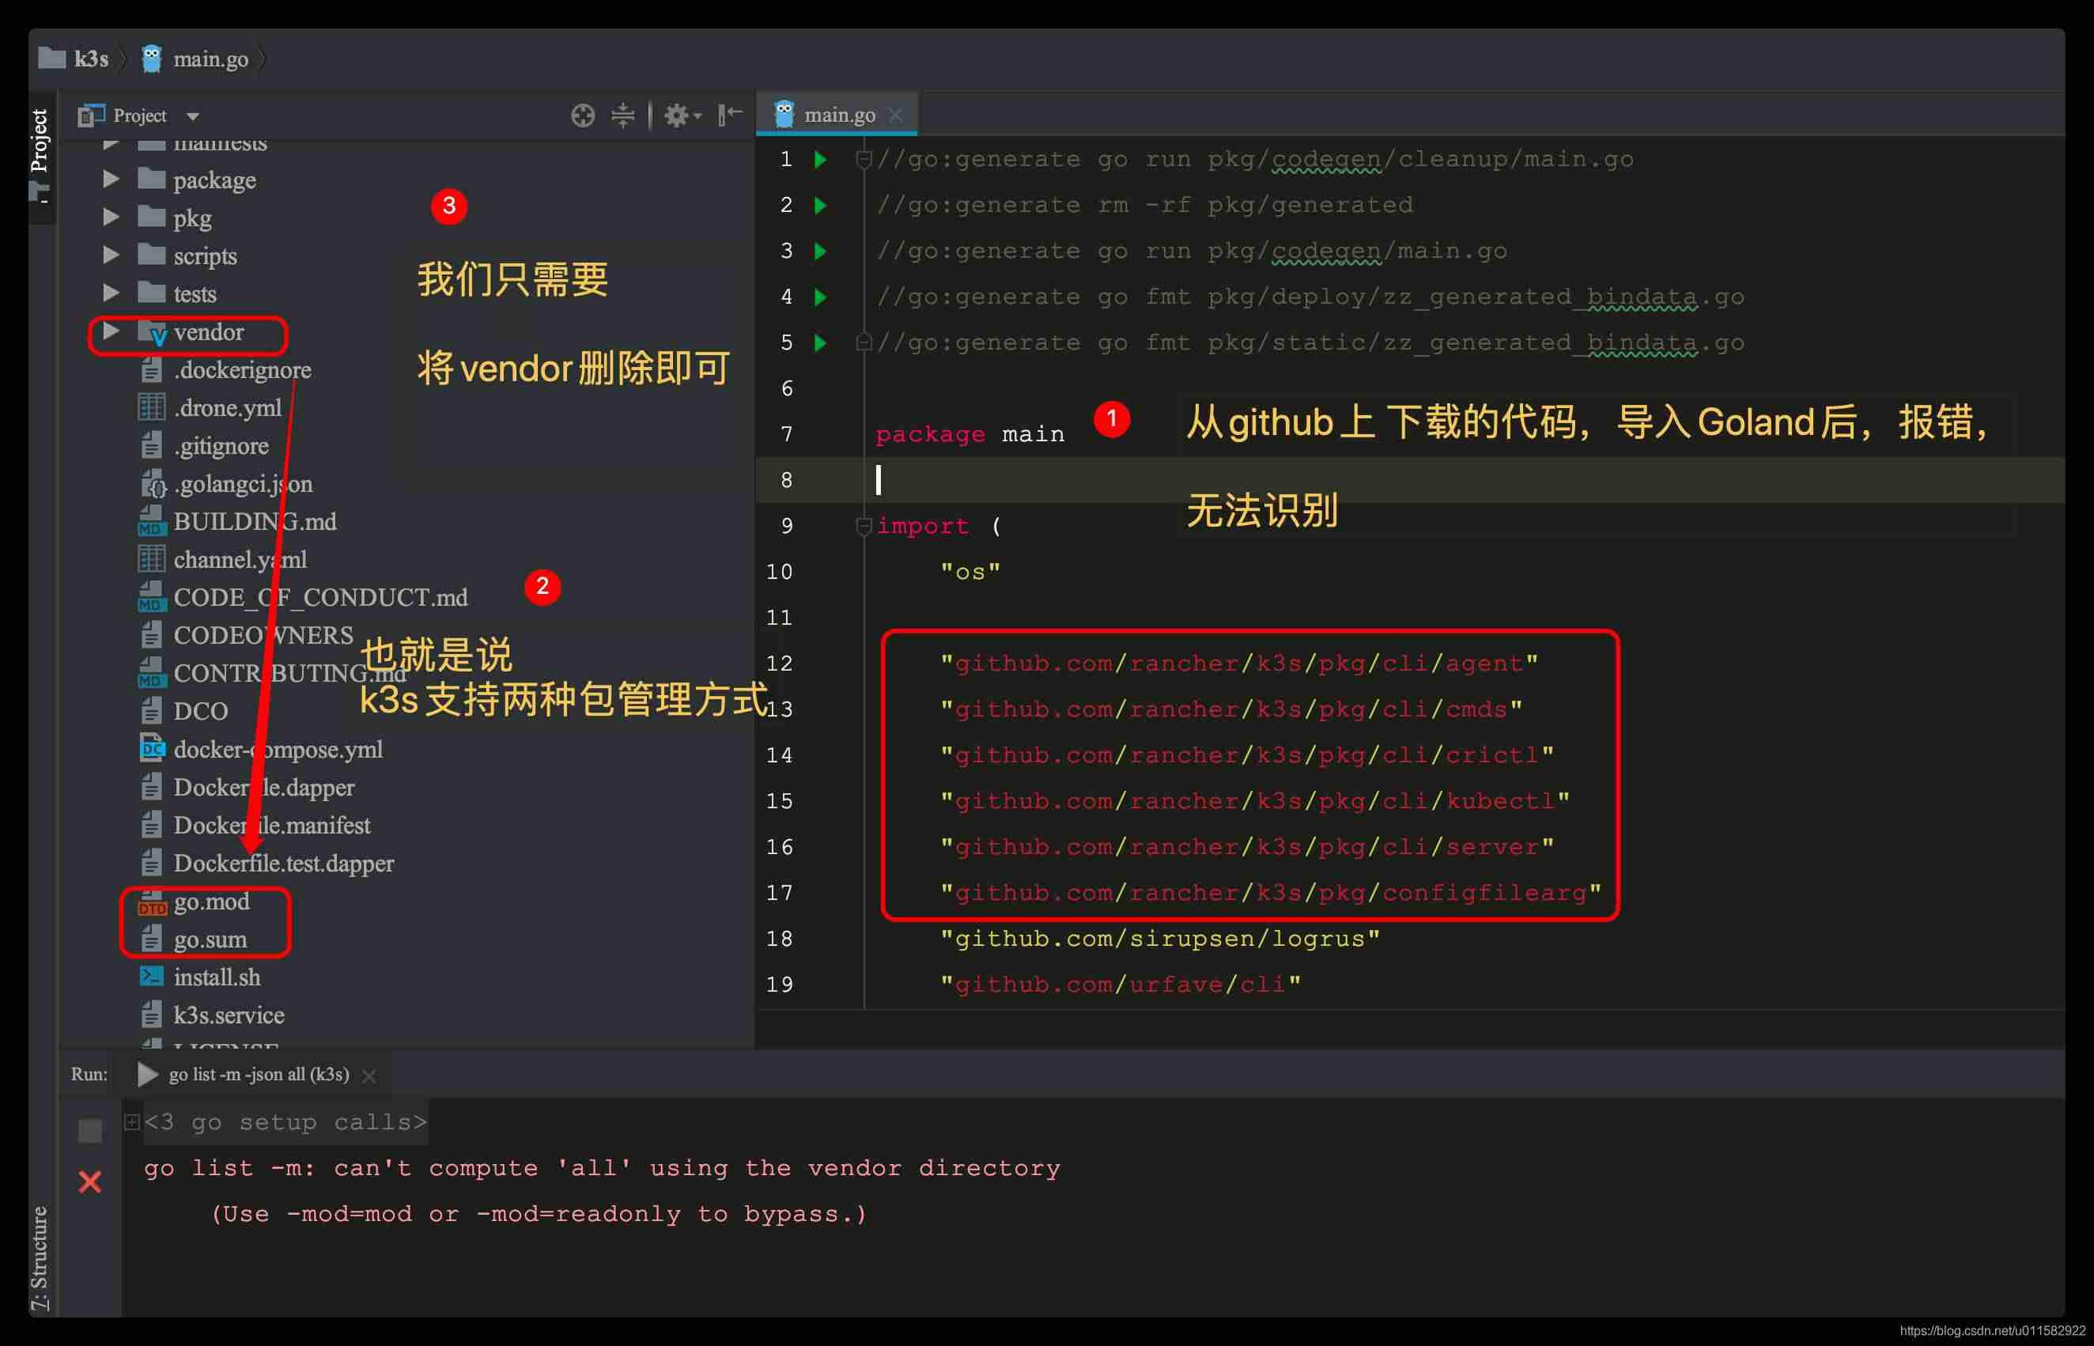Viewport: 2094px width, 1346px height.
Task: Click the collapse all icon in Project panel
Action: [622, 115]
